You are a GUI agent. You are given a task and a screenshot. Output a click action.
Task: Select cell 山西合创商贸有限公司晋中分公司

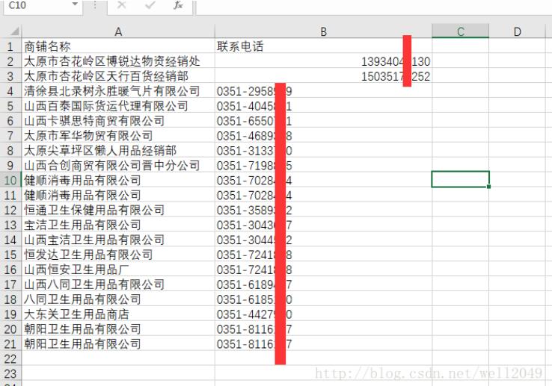pos(118,165)
